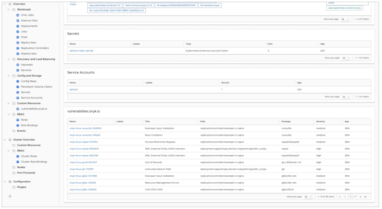Screen dimensions: 382x209
Task: Select the RBAC item under Cluster Overview
Action: coord(21,151)
